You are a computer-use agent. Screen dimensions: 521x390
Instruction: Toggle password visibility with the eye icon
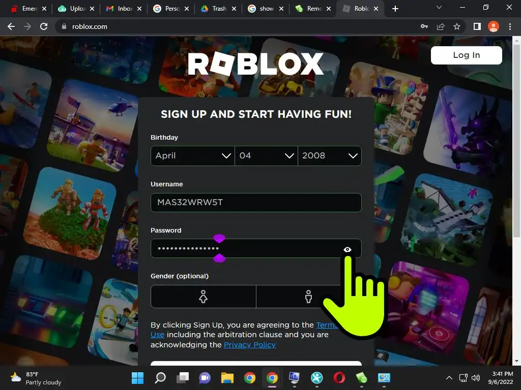click(347, 249)
